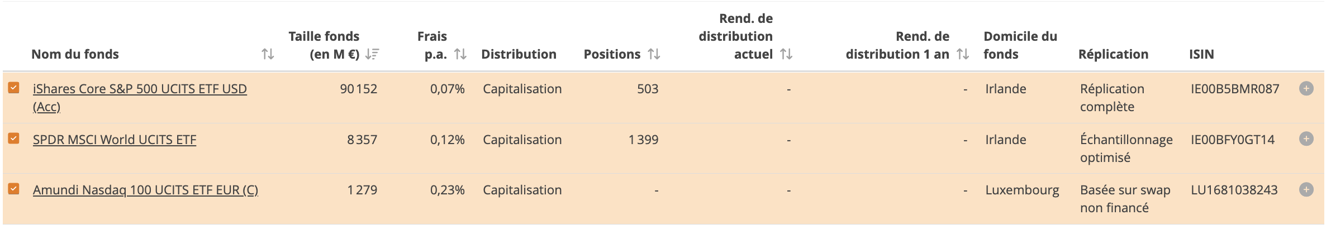Sort by Positions column arrows
The image size is (1331, 229).
coord(654,54)
